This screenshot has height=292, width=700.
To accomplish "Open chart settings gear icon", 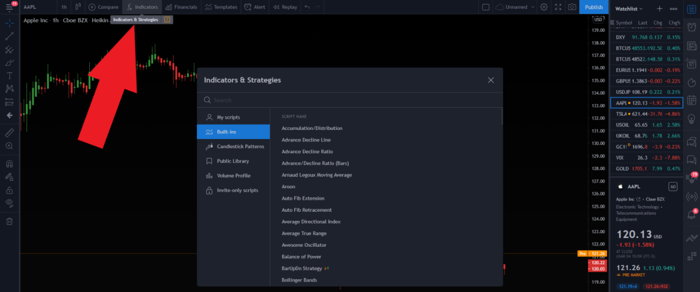I will tap(544, 7).
